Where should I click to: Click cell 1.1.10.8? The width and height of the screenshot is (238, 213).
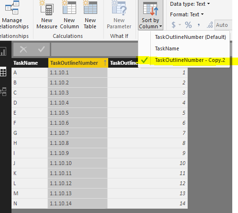[x=78, y=143]
